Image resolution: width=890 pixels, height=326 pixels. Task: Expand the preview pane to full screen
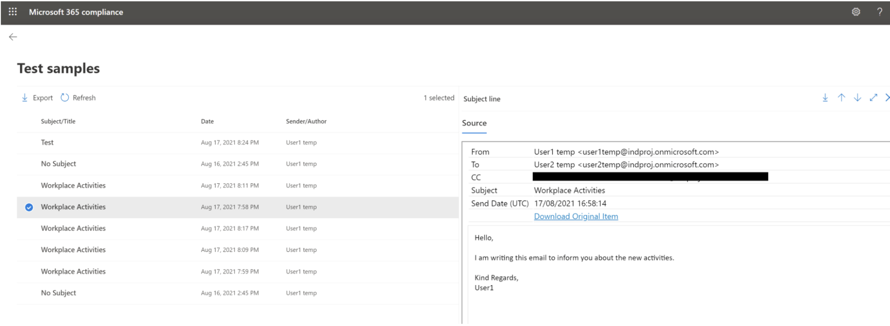873,98
